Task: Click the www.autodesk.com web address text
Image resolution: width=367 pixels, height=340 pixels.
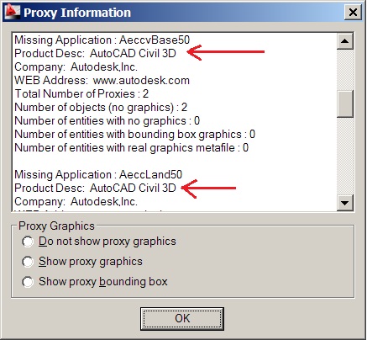Action: (141, 81)
